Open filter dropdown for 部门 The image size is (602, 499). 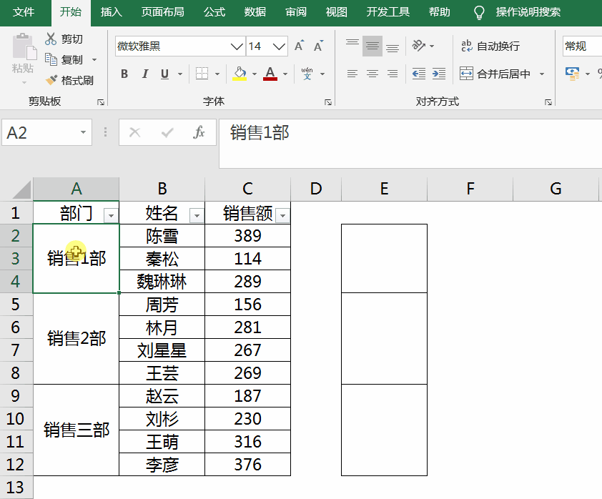(x=111, y=216)
